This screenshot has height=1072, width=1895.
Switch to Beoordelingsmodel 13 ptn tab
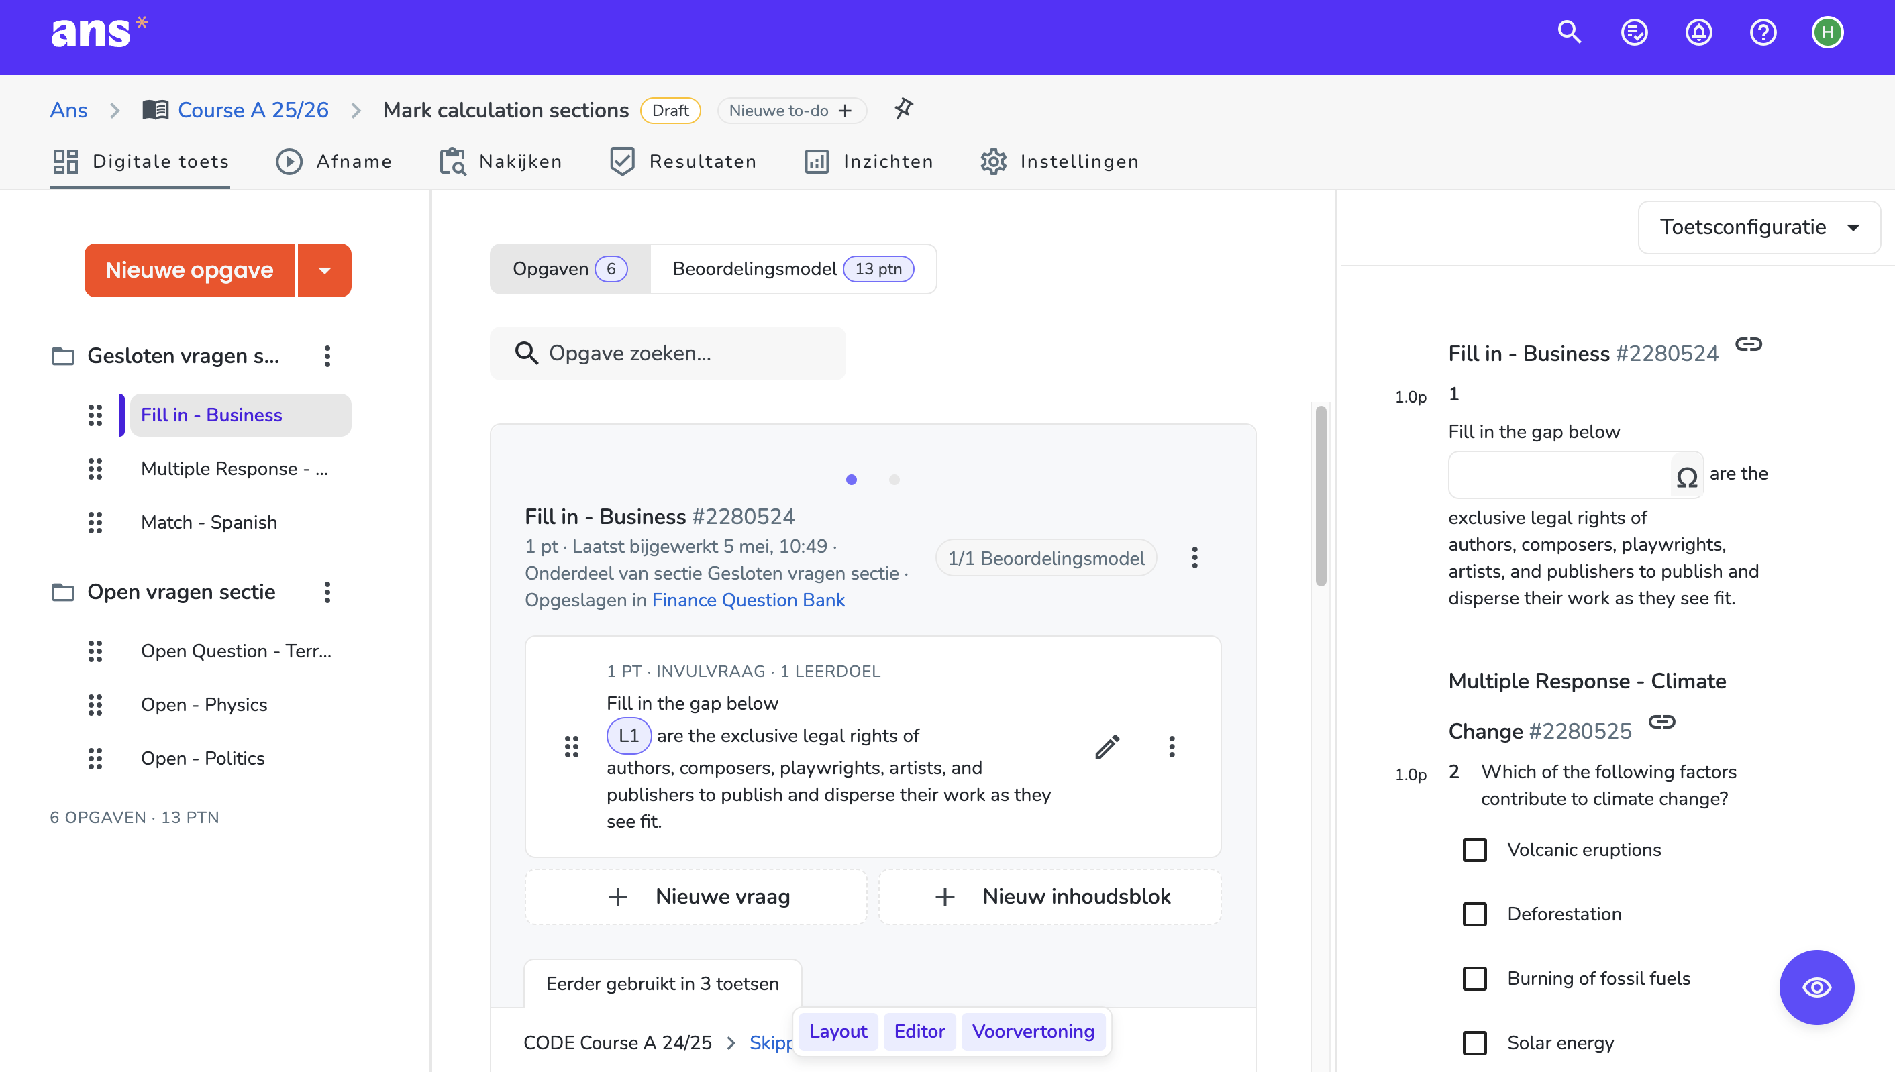pos(793,270)
